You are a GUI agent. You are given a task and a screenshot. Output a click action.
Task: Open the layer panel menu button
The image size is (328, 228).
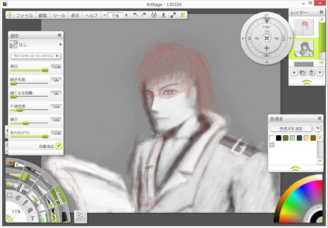point(319,73)
